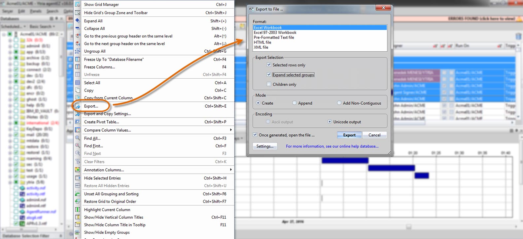
Task: Open Compare Column Values submenu arrow
Action: coord(231,130)
